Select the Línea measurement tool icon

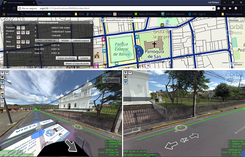click(x=19, y=37)
